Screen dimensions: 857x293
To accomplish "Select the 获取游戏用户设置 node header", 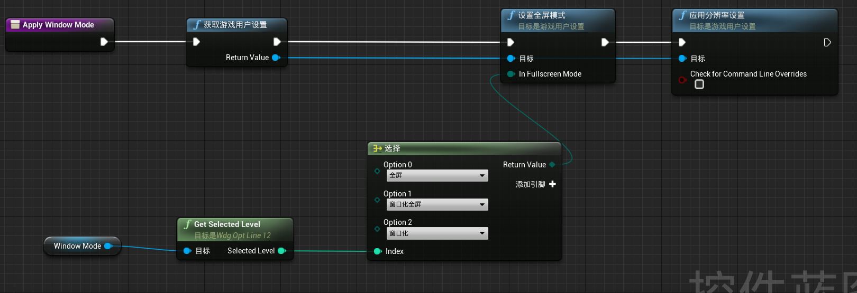I will pyautogui.click(x=235, y=25).
